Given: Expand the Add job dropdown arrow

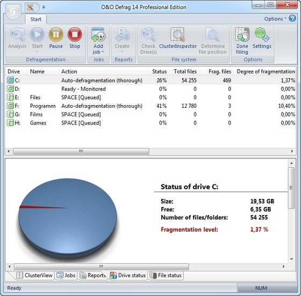Looking at the screenshot, I should [103, 52].
